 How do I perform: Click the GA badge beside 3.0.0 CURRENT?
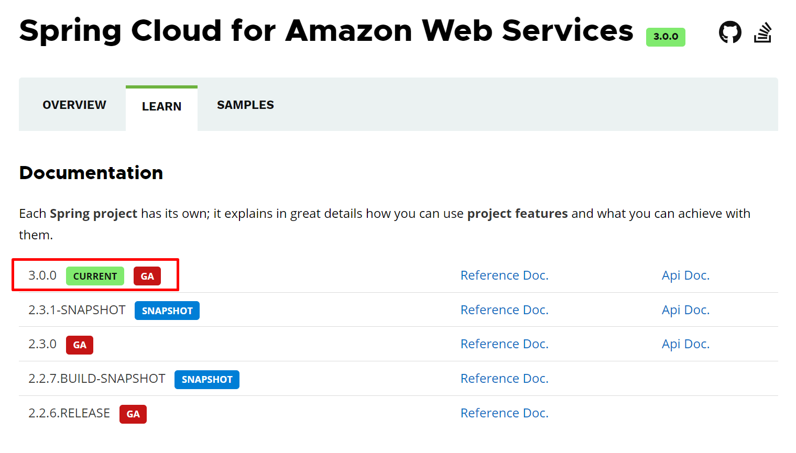pyautogui.click(x=147, y=276)
